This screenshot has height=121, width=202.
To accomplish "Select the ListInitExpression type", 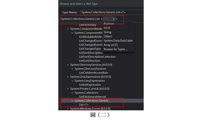I will (90, 85).
